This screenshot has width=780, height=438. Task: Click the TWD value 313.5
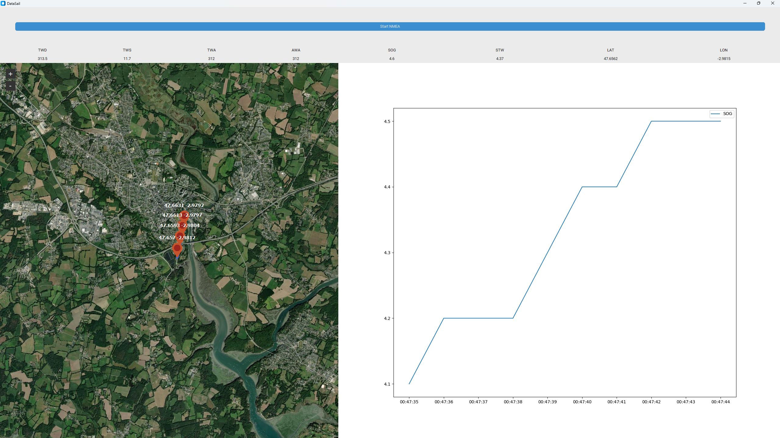coord(42,58)
